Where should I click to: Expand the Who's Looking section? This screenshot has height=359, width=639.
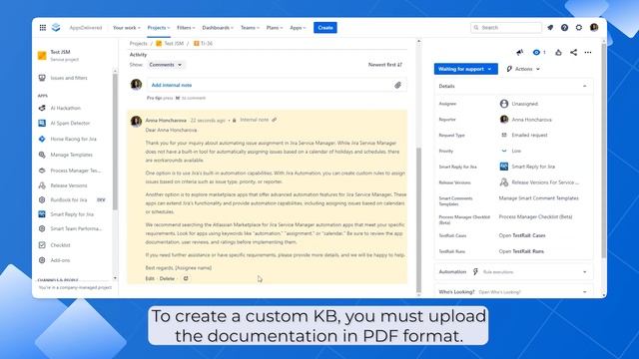click(585, 292)
